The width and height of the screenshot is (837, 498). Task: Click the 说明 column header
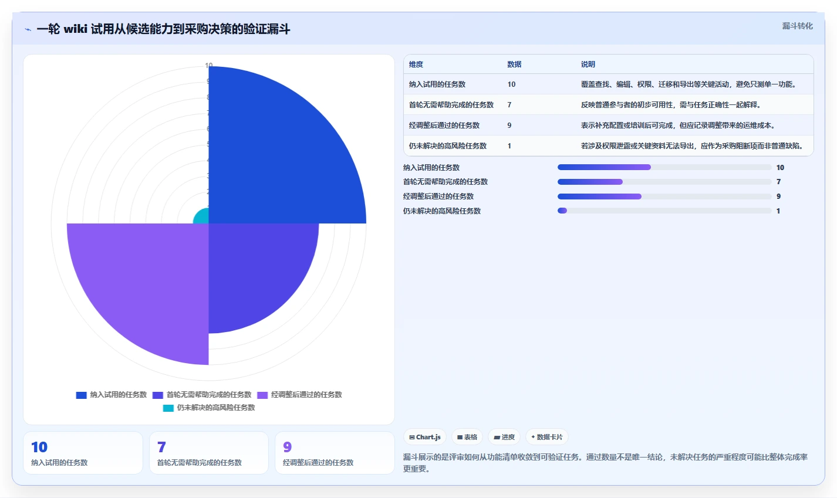point(588,65)
